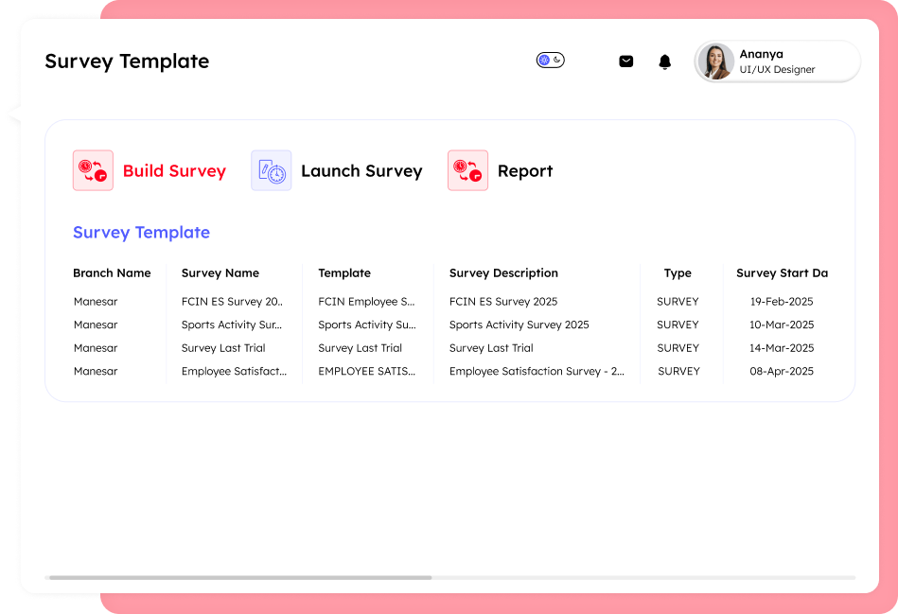Click the Template column header
This screenshot has width=898, height=614.
pos(344,273)
